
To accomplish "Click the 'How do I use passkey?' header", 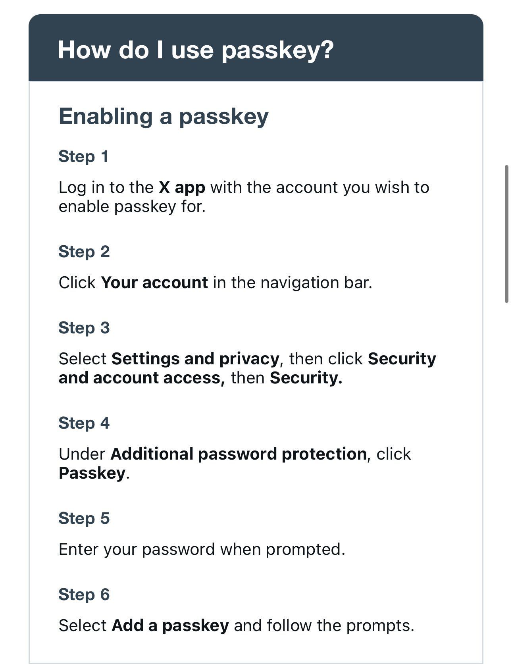I will coord(196,50).
